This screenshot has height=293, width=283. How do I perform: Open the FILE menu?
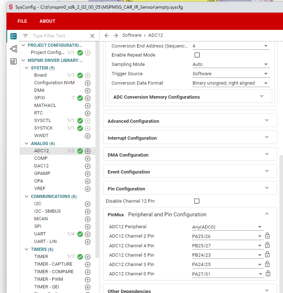[x=22, y=21]
